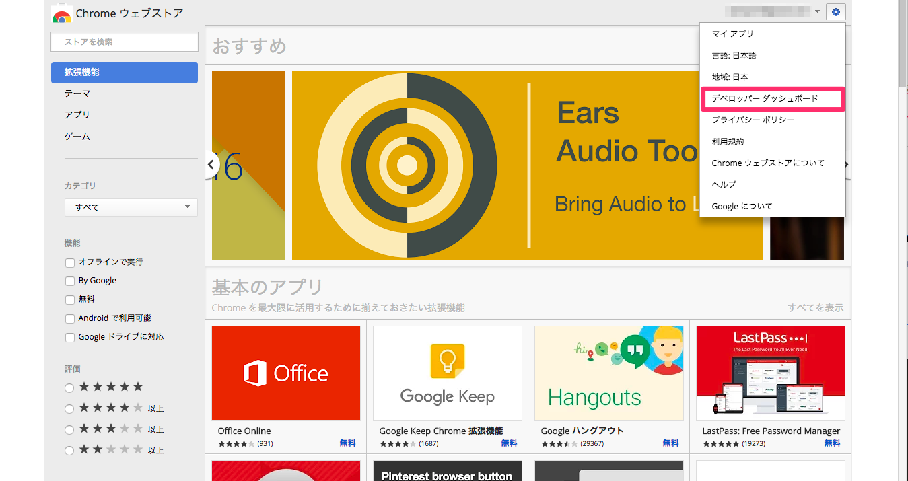Open the category すべて dropdown

(131, 207)
